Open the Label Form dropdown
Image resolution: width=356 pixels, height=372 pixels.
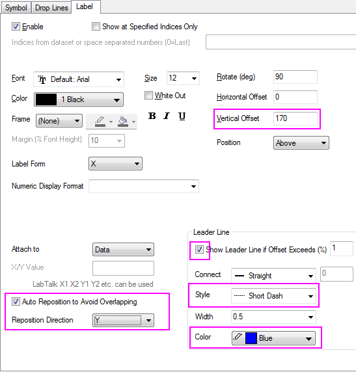(x=115, y=163)
